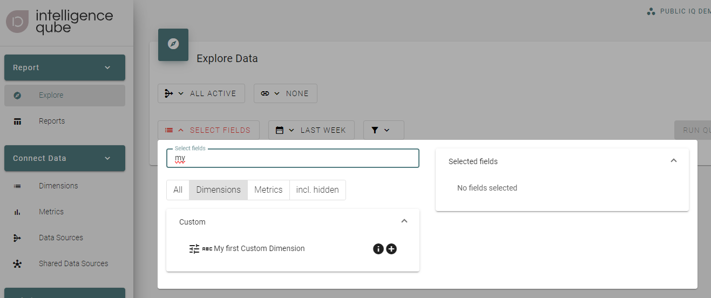Click the info icon for My first Custom Dimension
Viewport: 711px width, 298px height.
[x=378, y=249]
